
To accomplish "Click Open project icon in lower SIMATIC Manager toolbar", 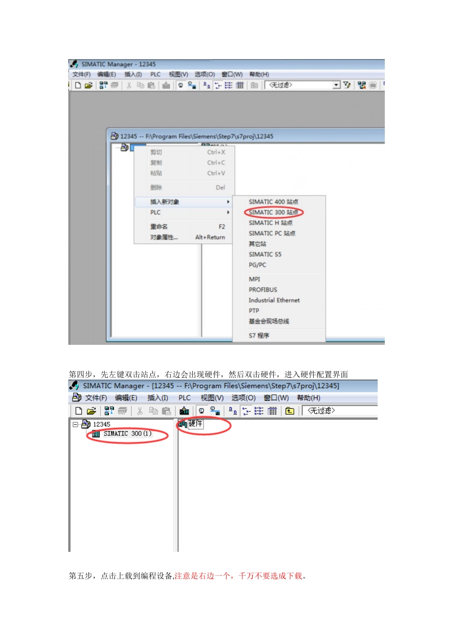I will 92,411.
